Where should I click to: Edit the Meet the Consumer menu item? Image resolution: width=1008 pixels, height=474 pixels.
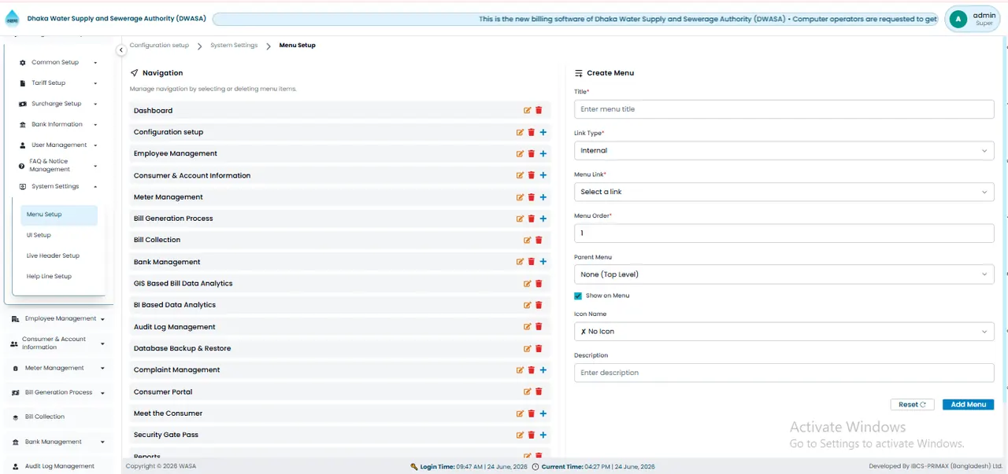520,413
